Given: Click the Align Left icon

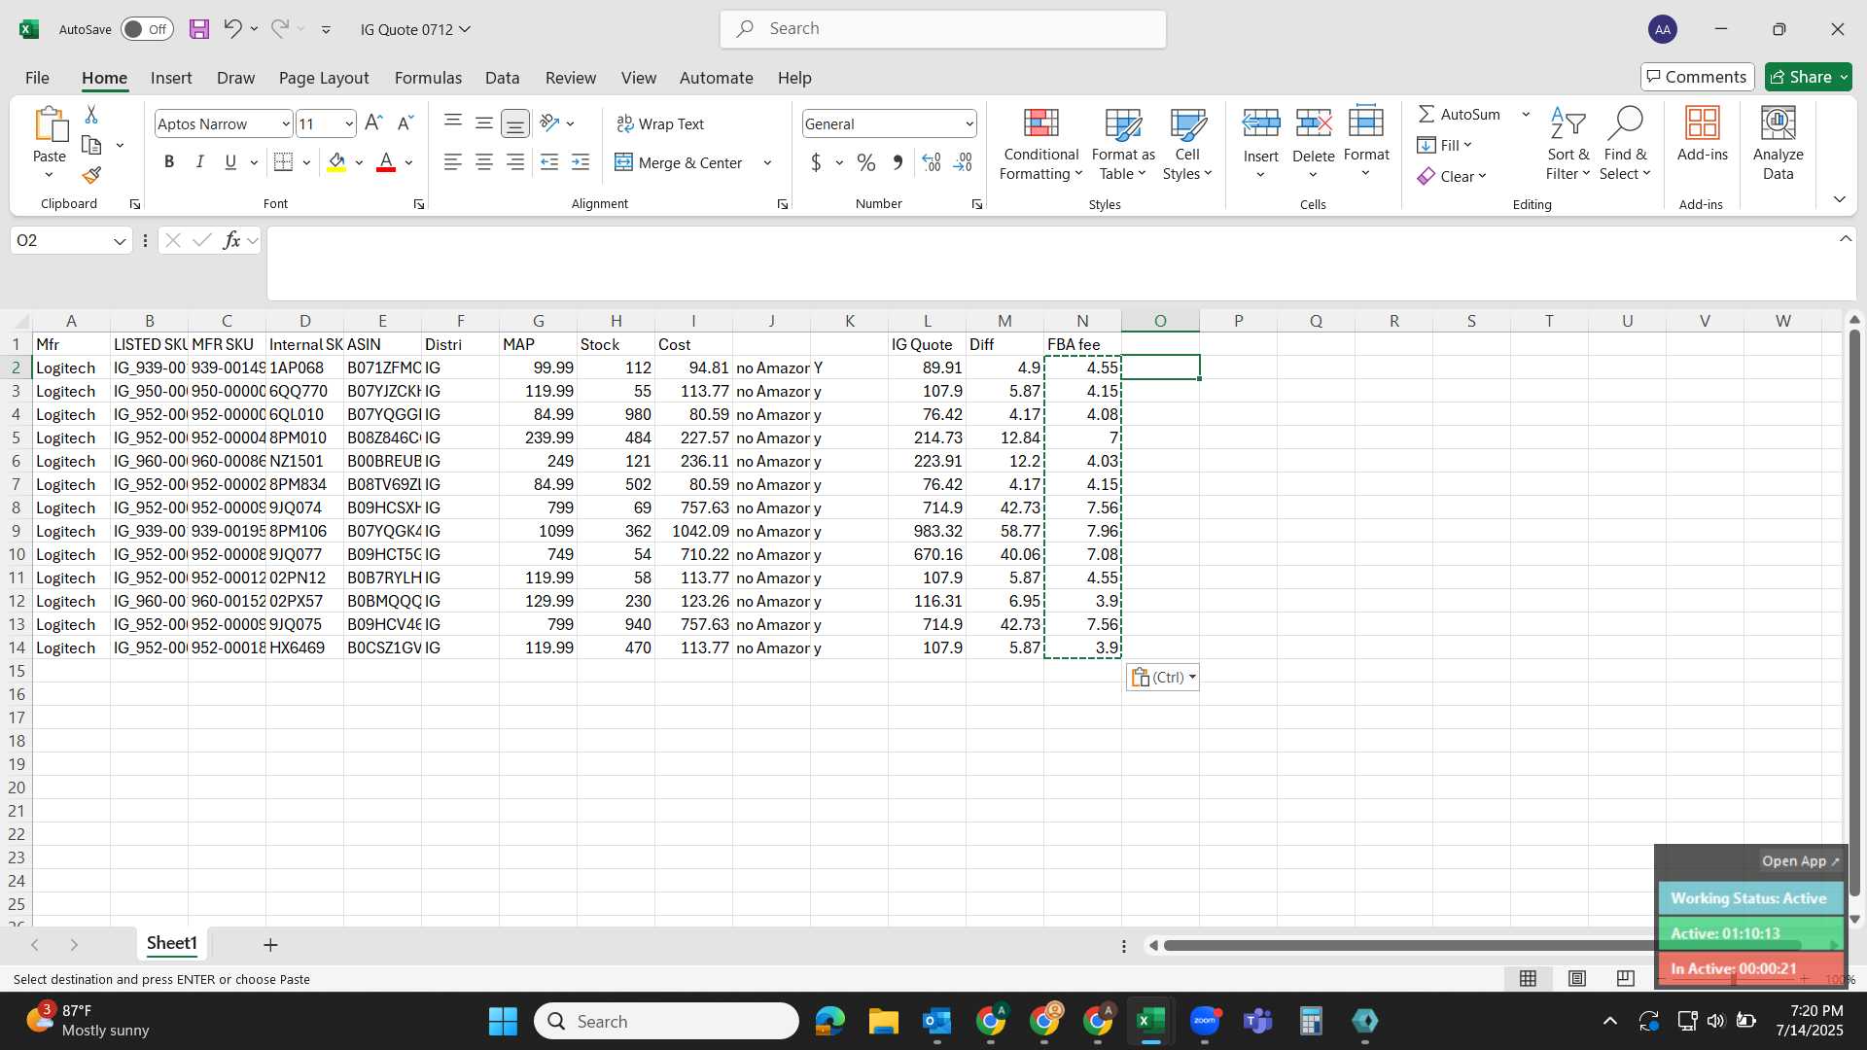Looking at the screenshot, I should coord(453,162).
